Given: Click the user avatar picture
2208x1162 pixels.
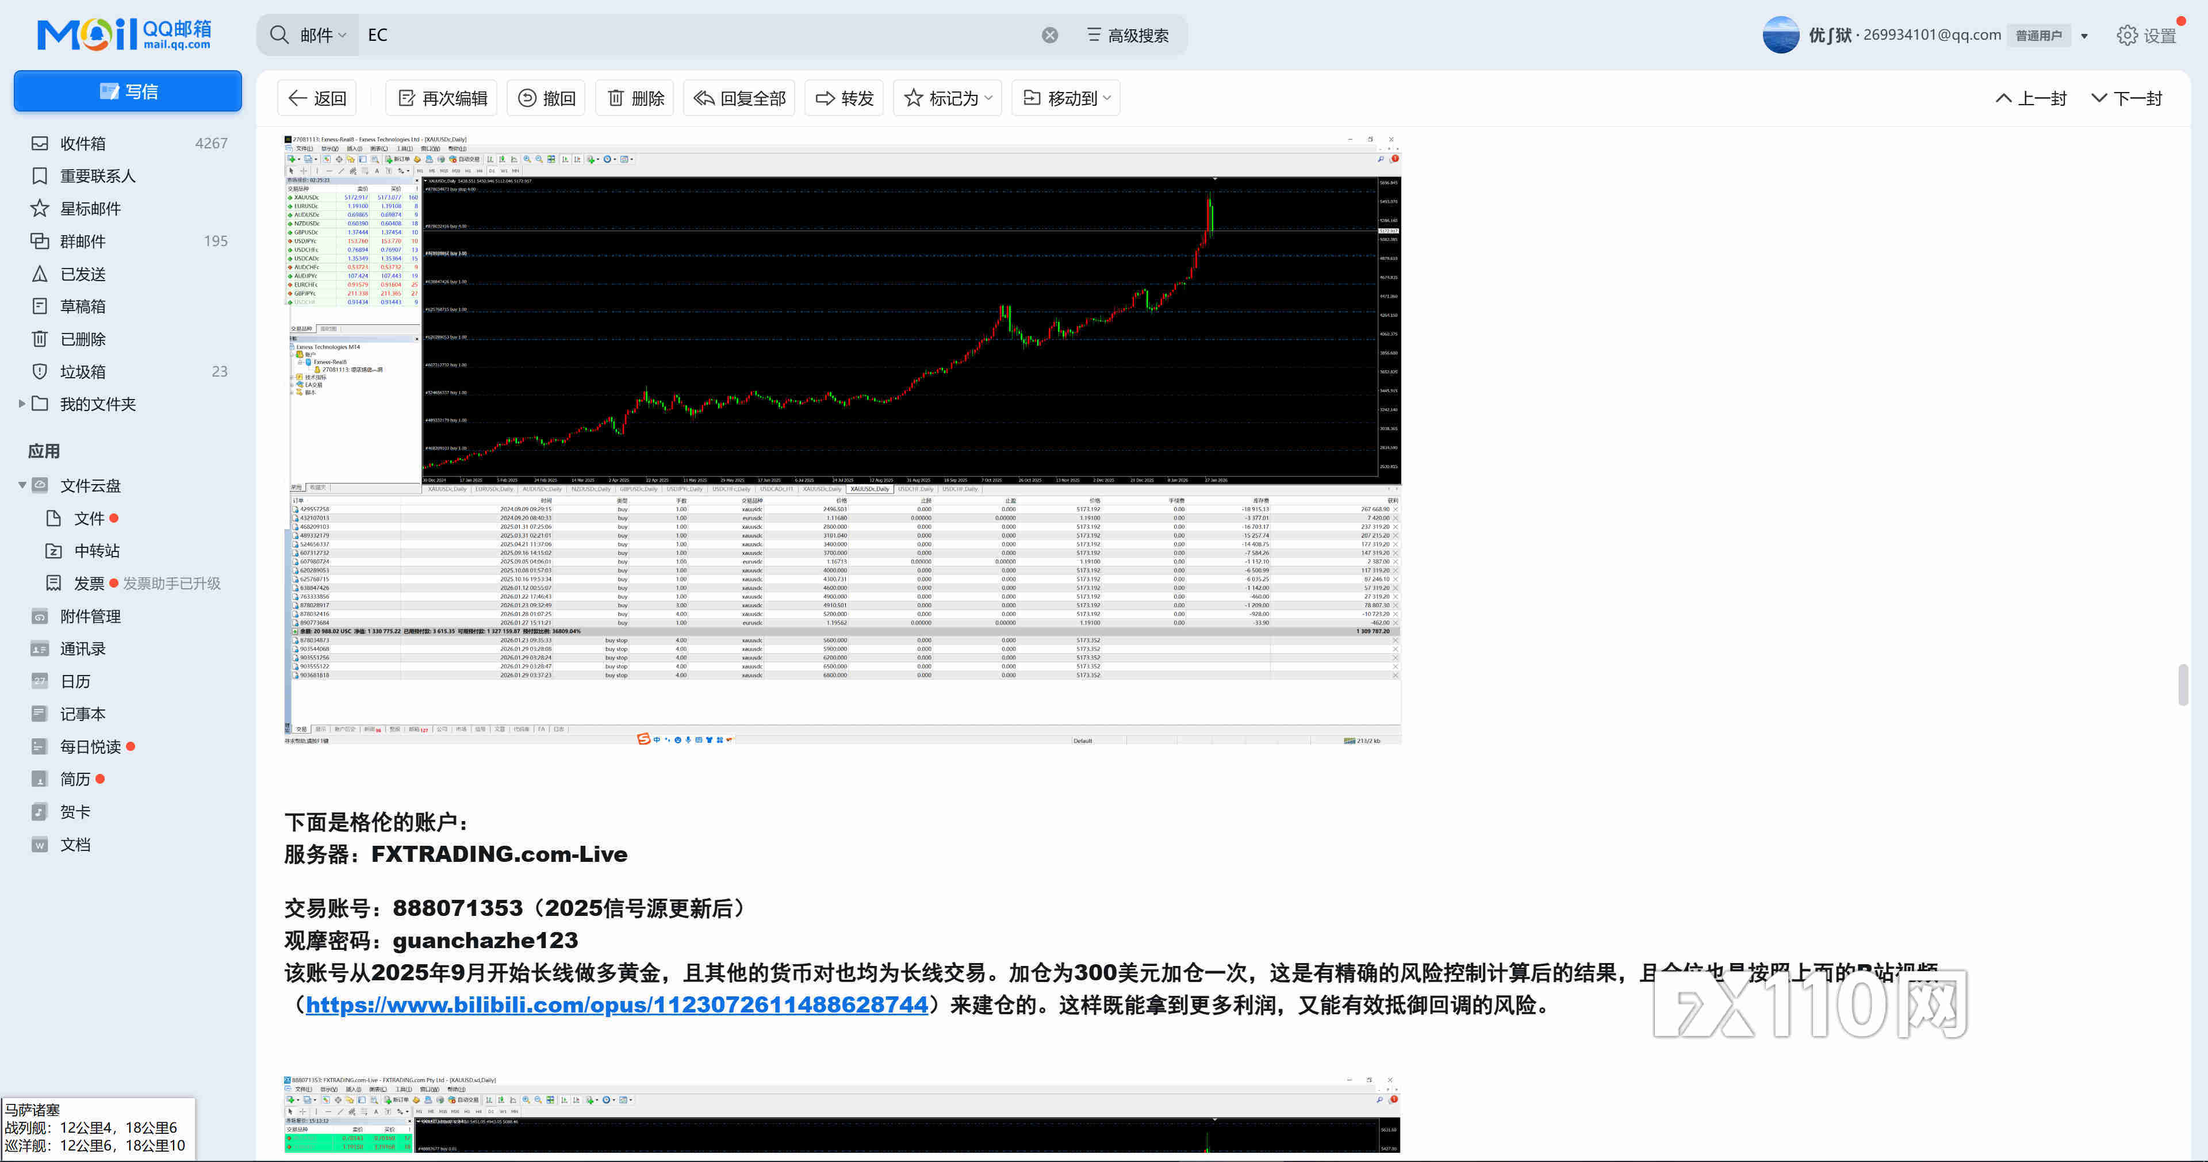Looking at the screenshot, I should (1780, 35).
